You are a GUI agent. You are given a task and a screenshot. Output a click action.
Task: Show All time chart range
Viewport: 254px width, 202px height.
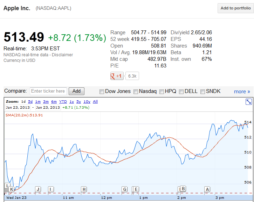pyautogui.click(x=95, y=102)
